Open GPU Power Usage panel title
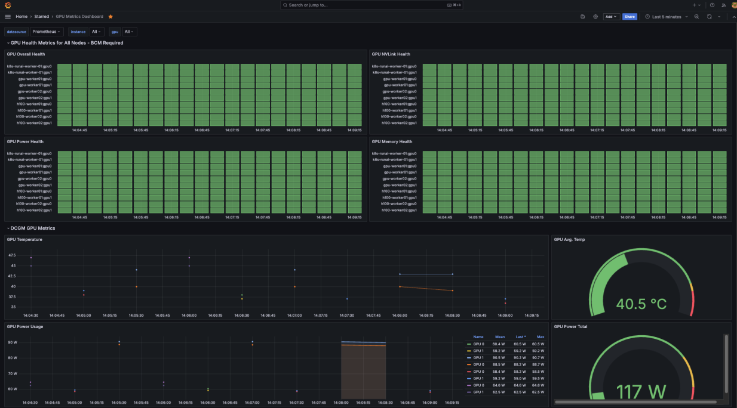The width and height of the screenshot is (737, 408). click(x=25, y=326)
